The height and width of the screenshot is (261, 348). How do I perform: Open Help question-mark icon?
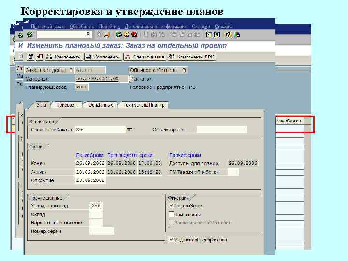tap(229, 35)
